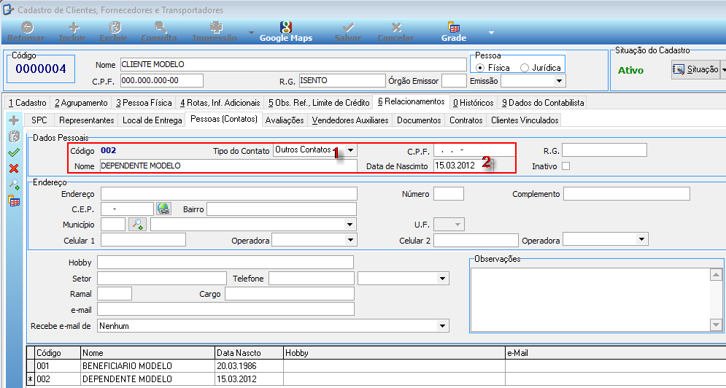Select the Jurídica person radio button
The height and width of the screenshot is (388, 726).
[x=525, y=68]
